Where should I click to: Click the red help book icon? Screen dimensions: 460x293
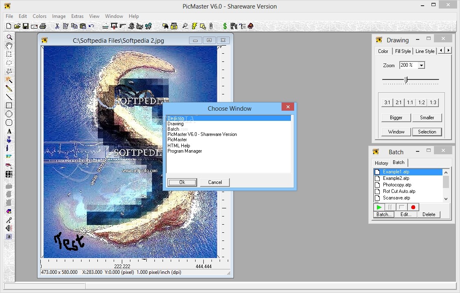251,26
